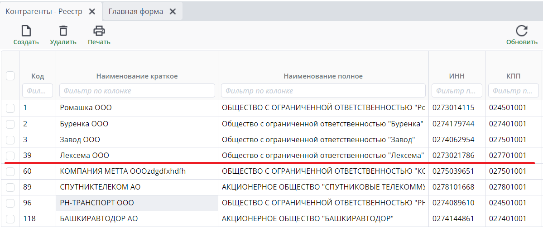Switch to the Главная форма tab

(x=135, y=12)
